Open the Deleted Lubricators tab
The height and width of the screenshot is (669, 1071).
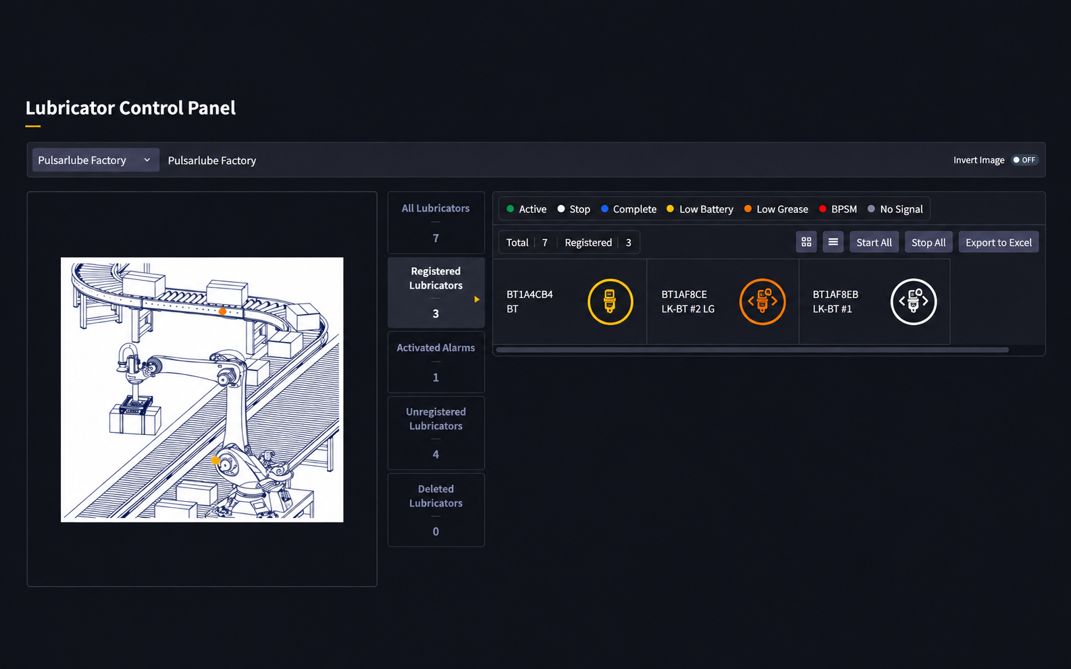tap(436, 510)
